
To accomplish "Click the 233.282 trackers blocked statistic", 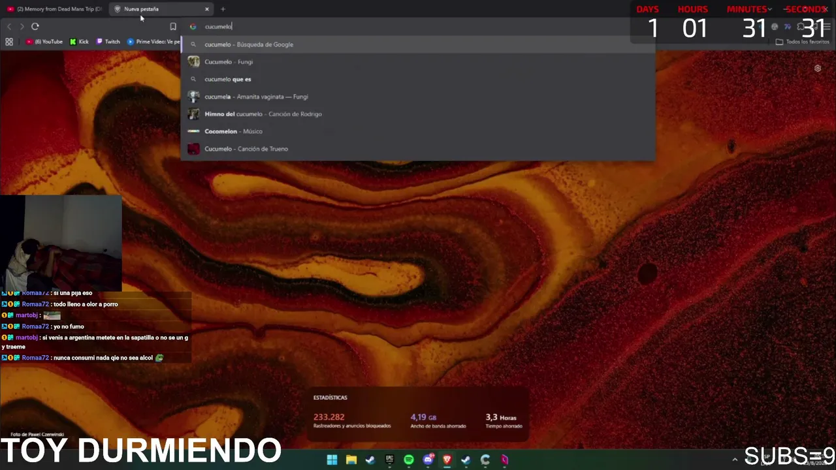I will (x=352, y=421).
